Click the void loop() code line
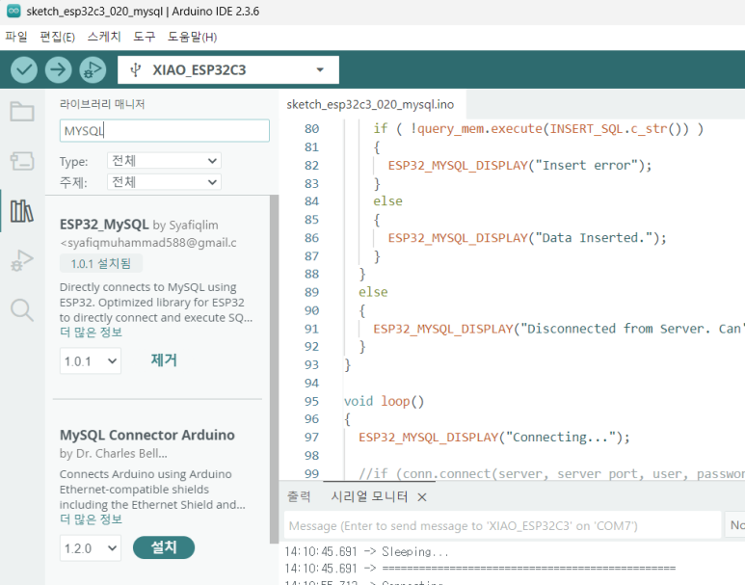 point(384,402)
